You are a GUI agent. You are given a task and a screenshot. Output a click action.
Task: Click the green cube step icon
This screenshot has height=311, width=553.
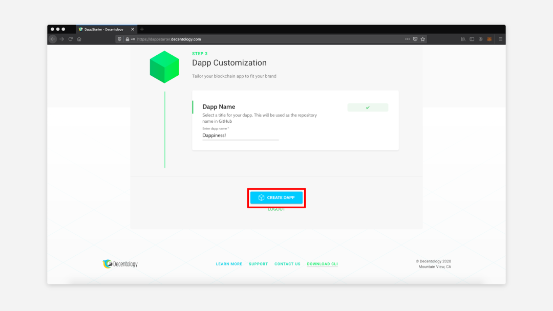tap(164, 67)
